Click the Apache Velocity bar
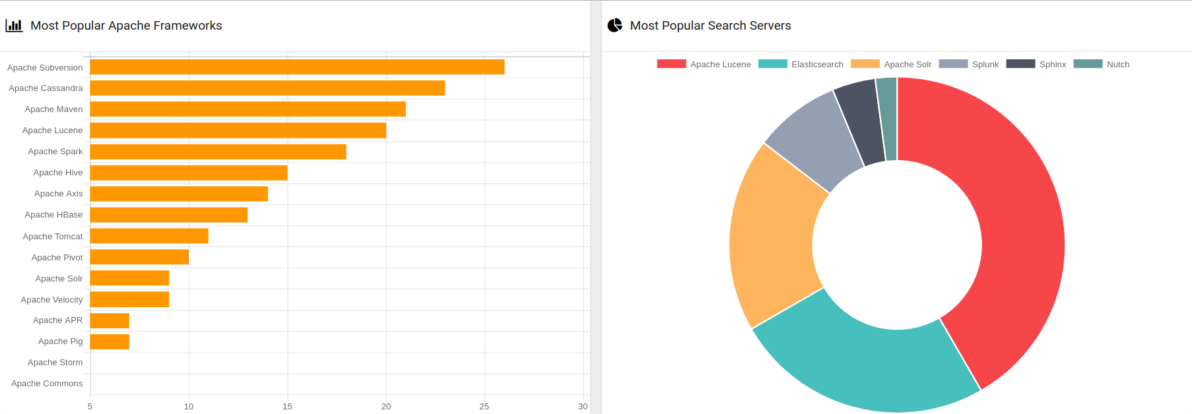The width and height of the screenshot is (1192, 414). [129, 299]
